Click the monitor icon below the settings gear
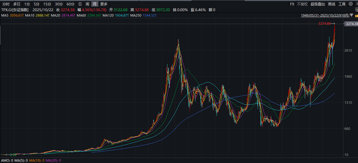 tap(357, 10)
